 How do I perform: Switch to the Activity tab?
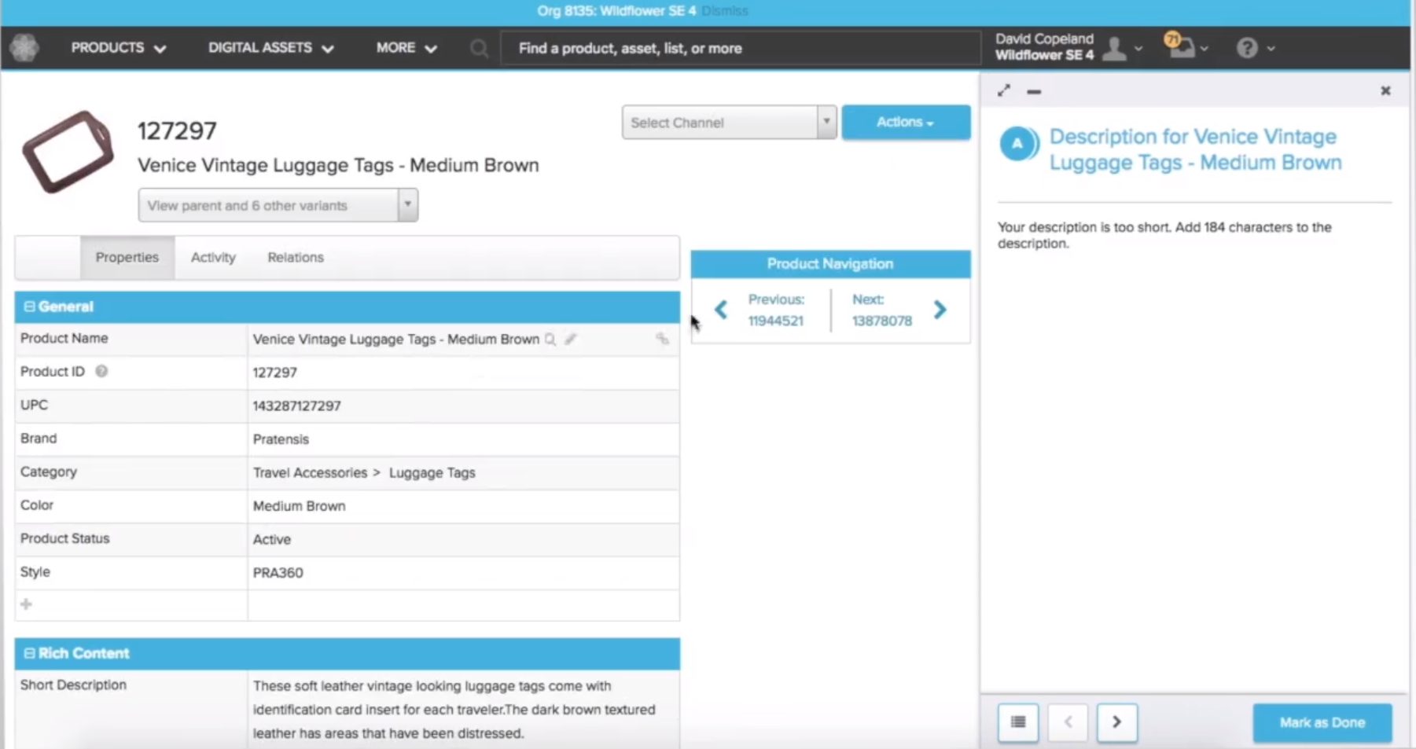click(212, 257)
